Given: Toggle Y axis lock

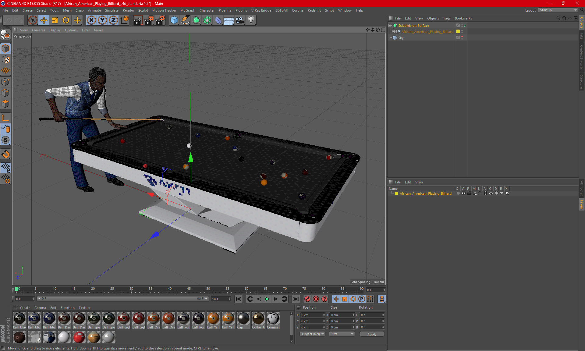Looking at the screenshot, I should [102, 20].
